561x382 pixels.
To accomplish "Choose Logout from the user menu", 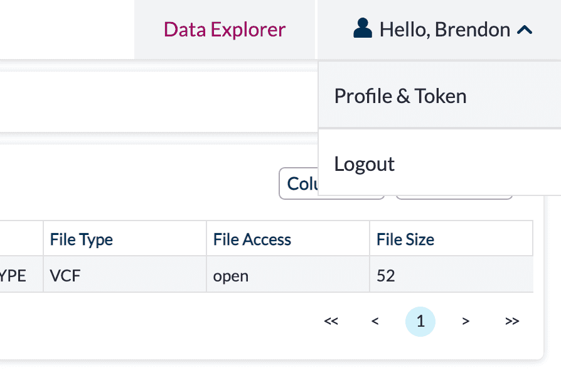I will (439, 164).
